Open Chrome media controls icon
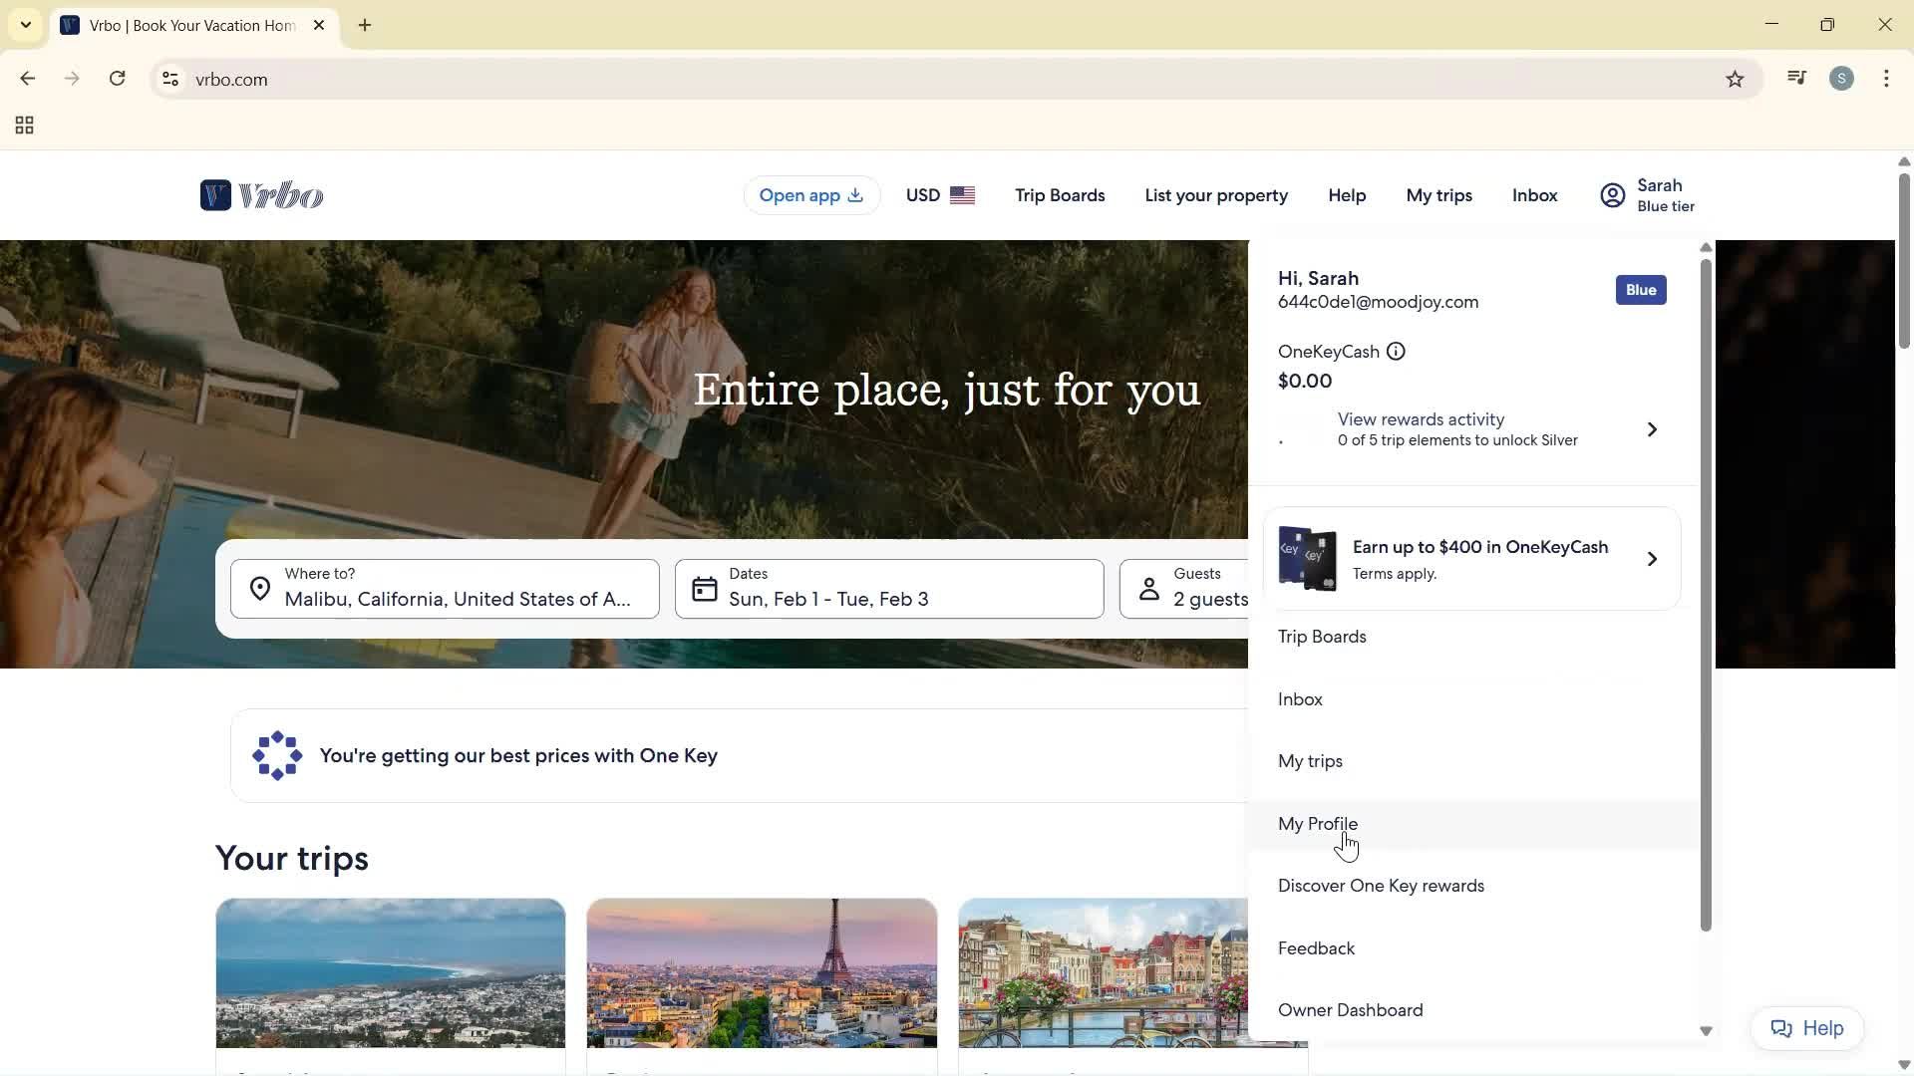 (x=1796, y=78)
